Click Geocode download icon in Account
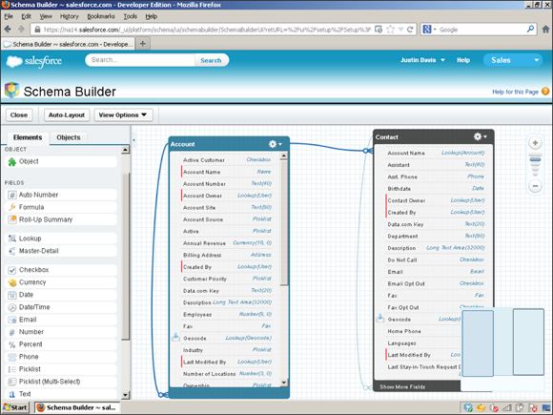This screenshot has width=553, height=415. click(175, 337)
